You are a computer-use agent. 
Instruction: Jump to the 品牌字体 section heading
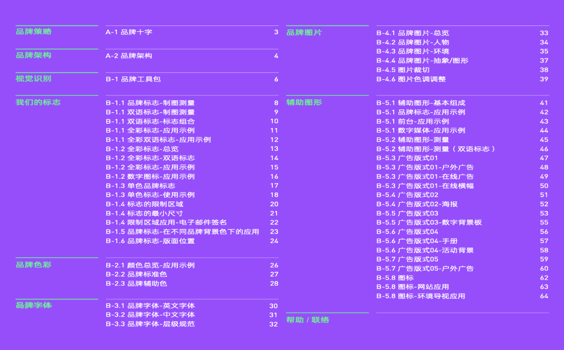(33, 305)
